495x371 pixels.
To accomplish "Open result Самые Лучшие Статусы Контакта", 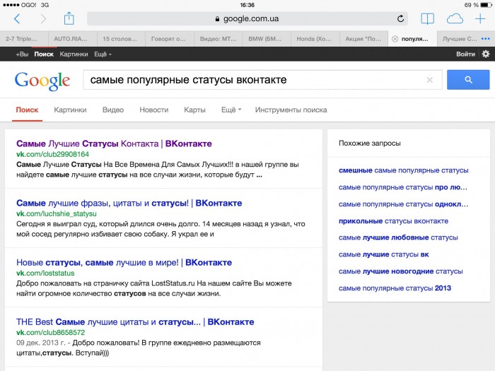I will click(x=114, y=143).
